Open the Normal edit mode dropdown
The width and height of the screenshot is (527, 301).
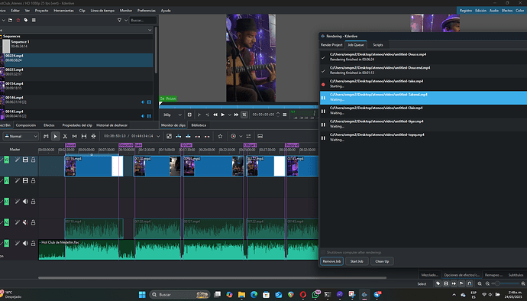21,136
